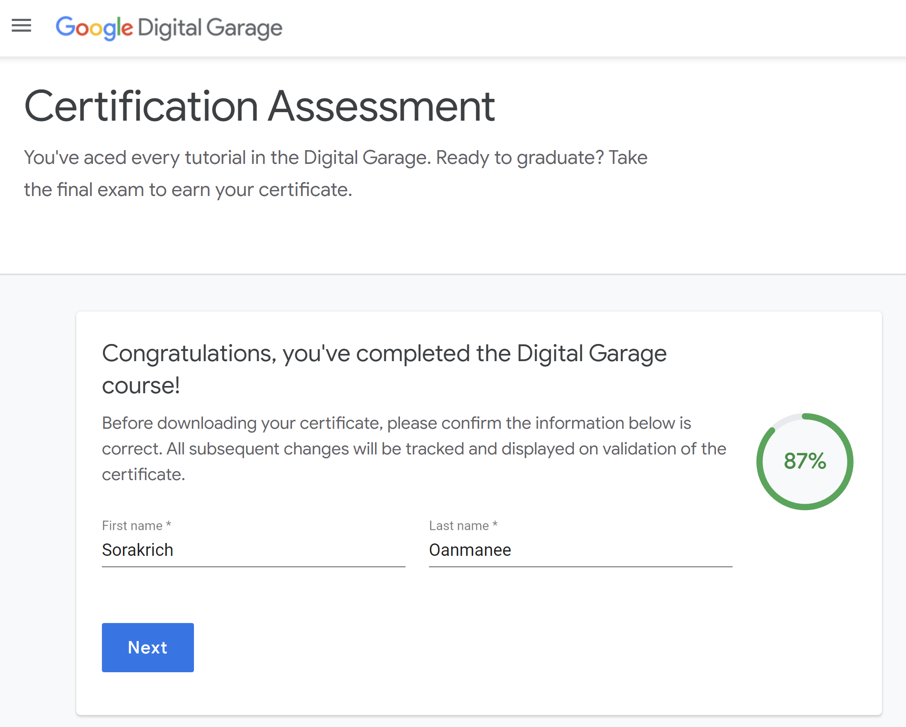
Task: Focus the Last name field containing Oanmanee
Action: [581, 550]
